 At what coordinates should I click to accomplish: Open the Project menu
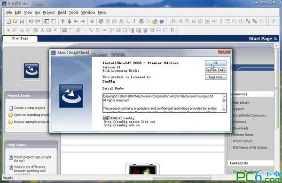tap(48, 12)
